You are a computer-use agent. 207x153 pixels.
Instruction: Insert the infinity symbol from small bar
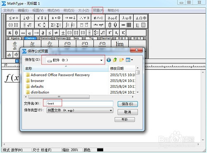[23, 33]
